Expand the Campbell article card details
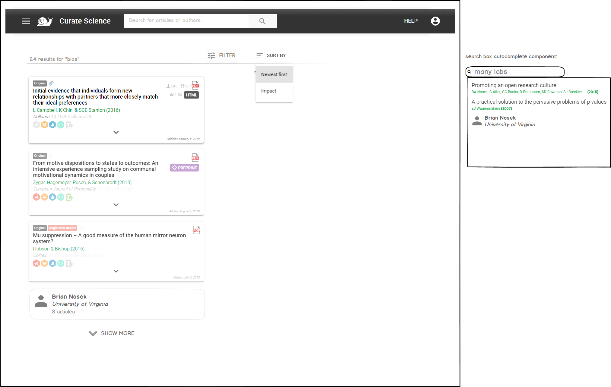This screenshot has height=387, width=611. [116, 132]
